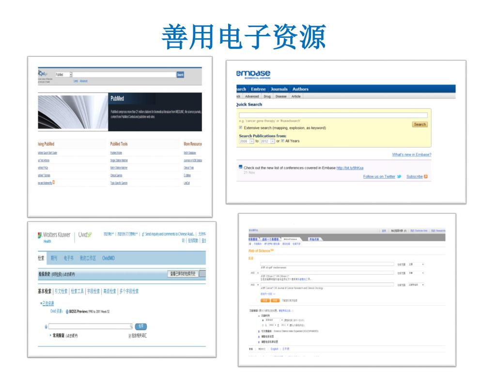This screenshot has width=496, height=372.
Task: Select the 期刊 tab in OvidSP
Action: (x=54, y=258)
